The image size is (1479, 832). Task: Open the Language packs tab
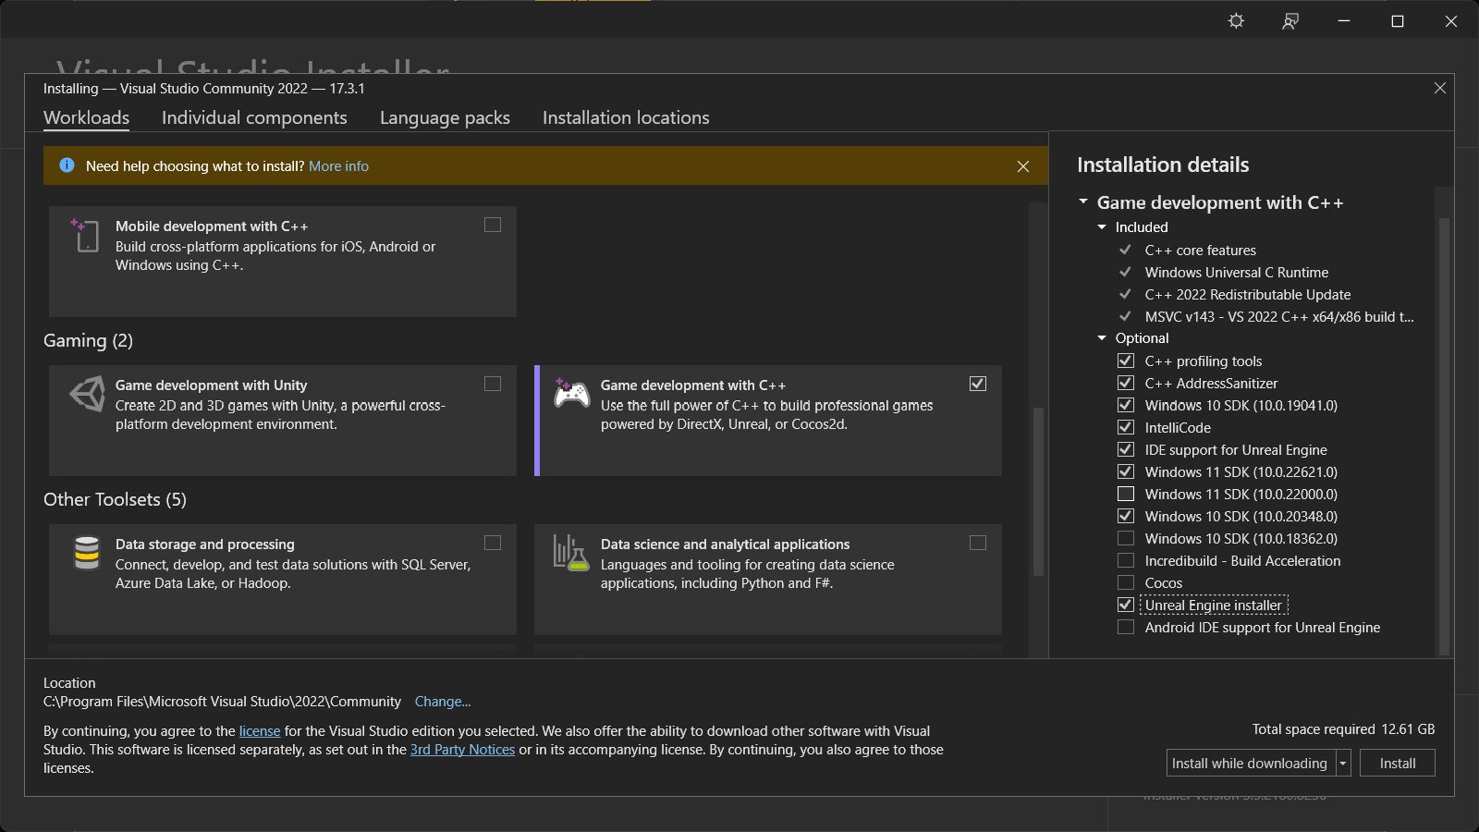(445, 117)
